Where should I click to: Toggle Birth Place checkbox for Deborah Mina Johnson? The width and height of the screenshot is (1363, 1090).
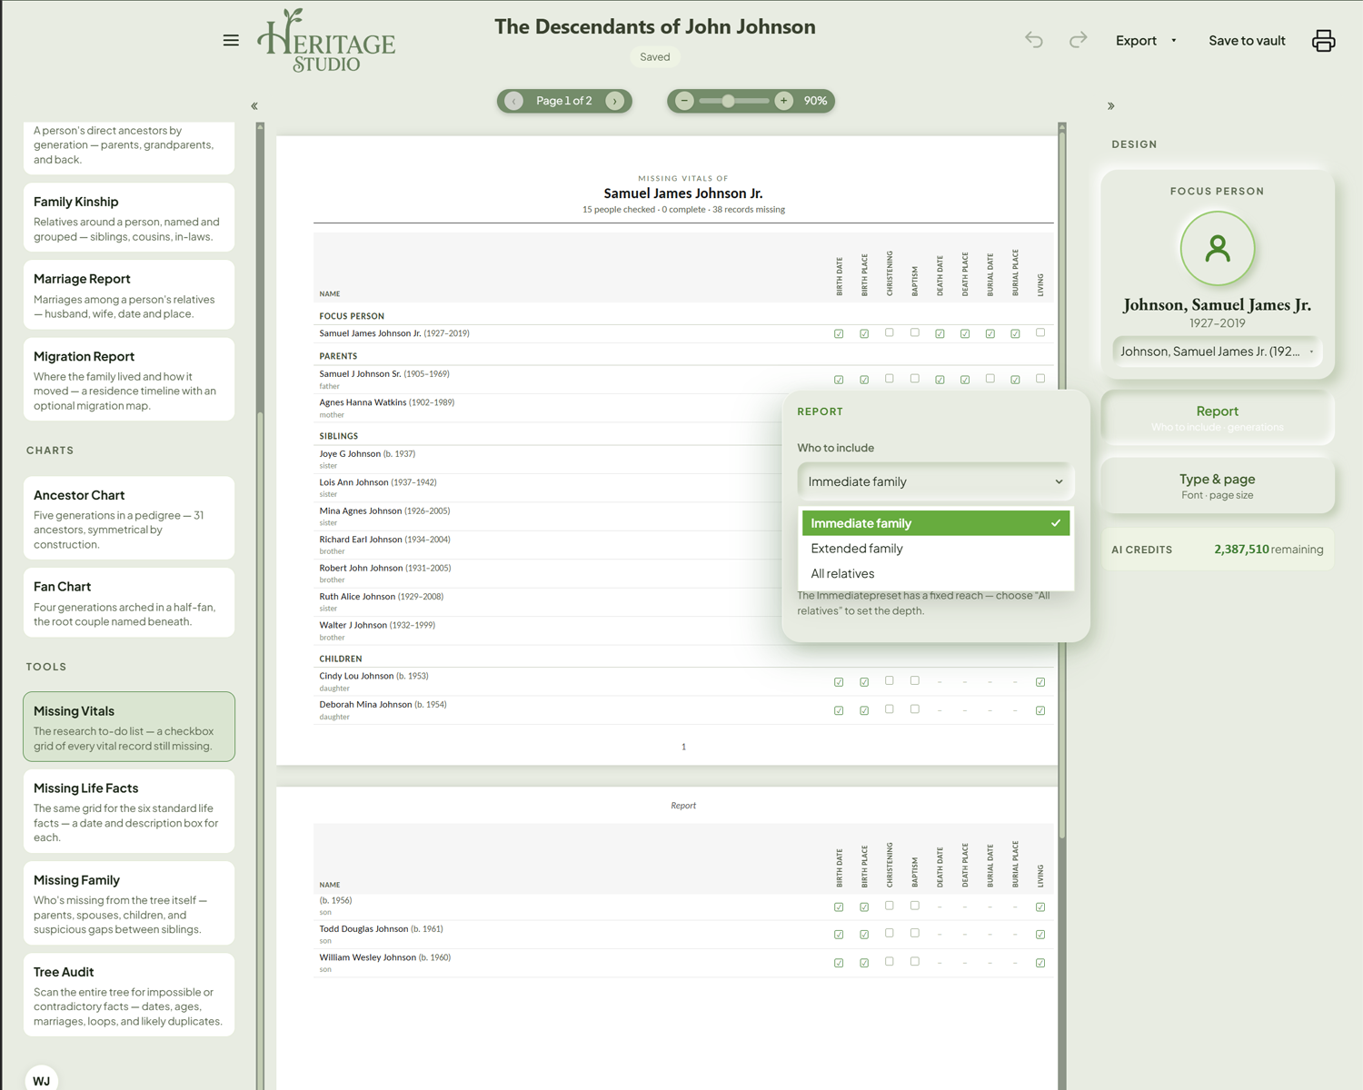point(864,710)
